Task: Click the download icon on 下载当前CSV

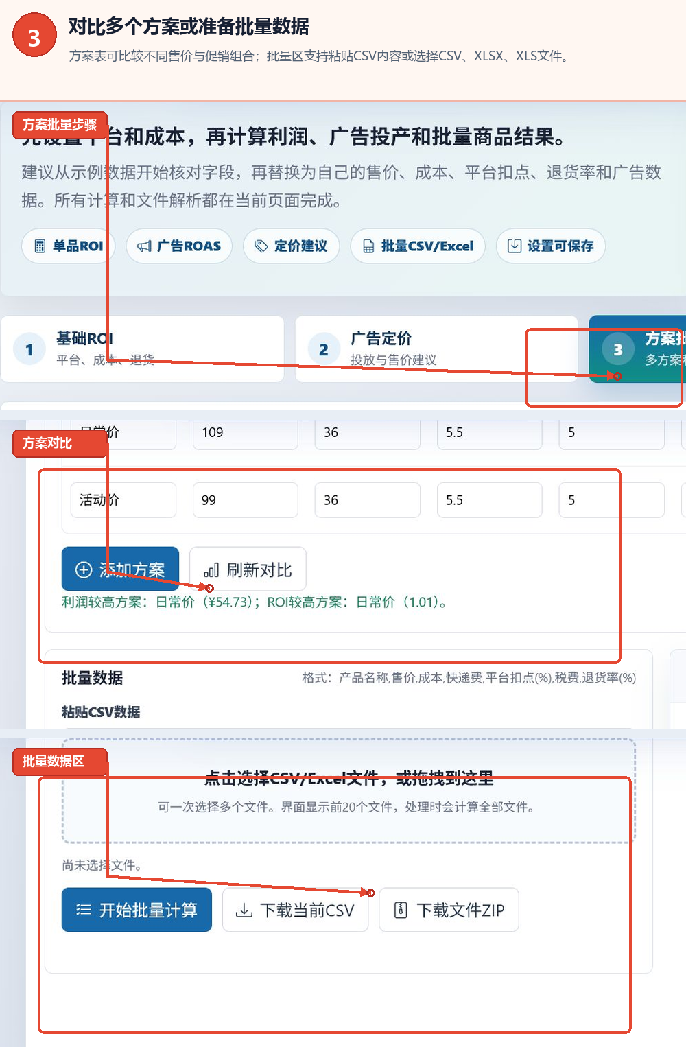Action: click(x=244, y=910)
